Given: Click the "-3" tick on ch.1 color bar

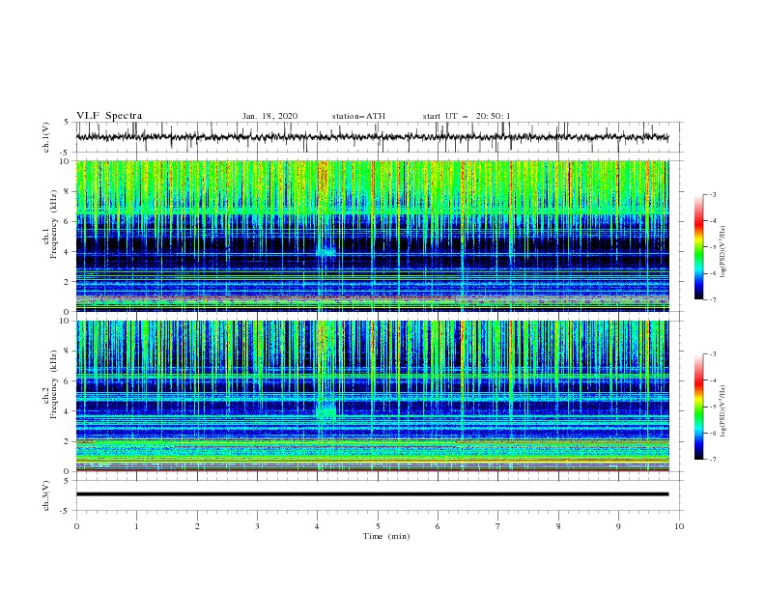Looking at the screenshot, I should click(x=712, y=194).
